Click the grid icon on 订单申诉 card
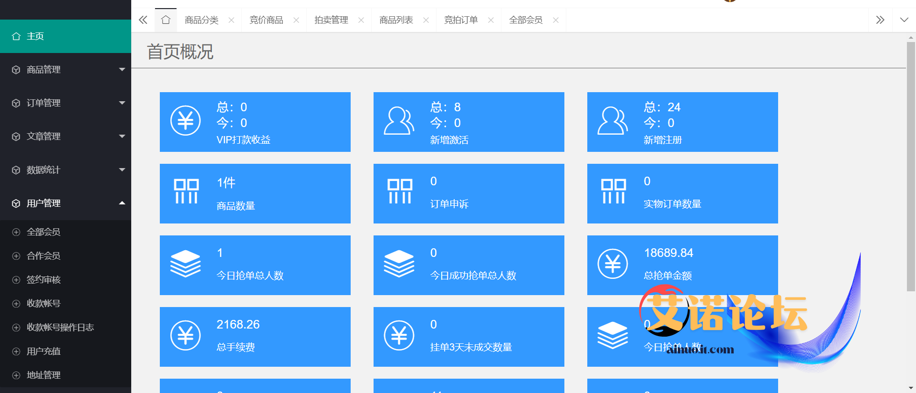The height and width of the screenshot is (393, 916). (x=400, y=191)
